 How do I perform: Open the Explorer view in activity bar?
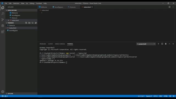pos(2,8)
